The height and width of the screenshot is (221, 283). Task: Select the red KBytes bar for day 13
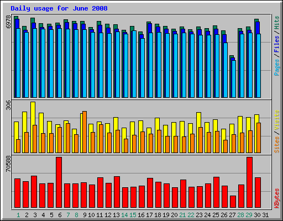click(117, 192)
